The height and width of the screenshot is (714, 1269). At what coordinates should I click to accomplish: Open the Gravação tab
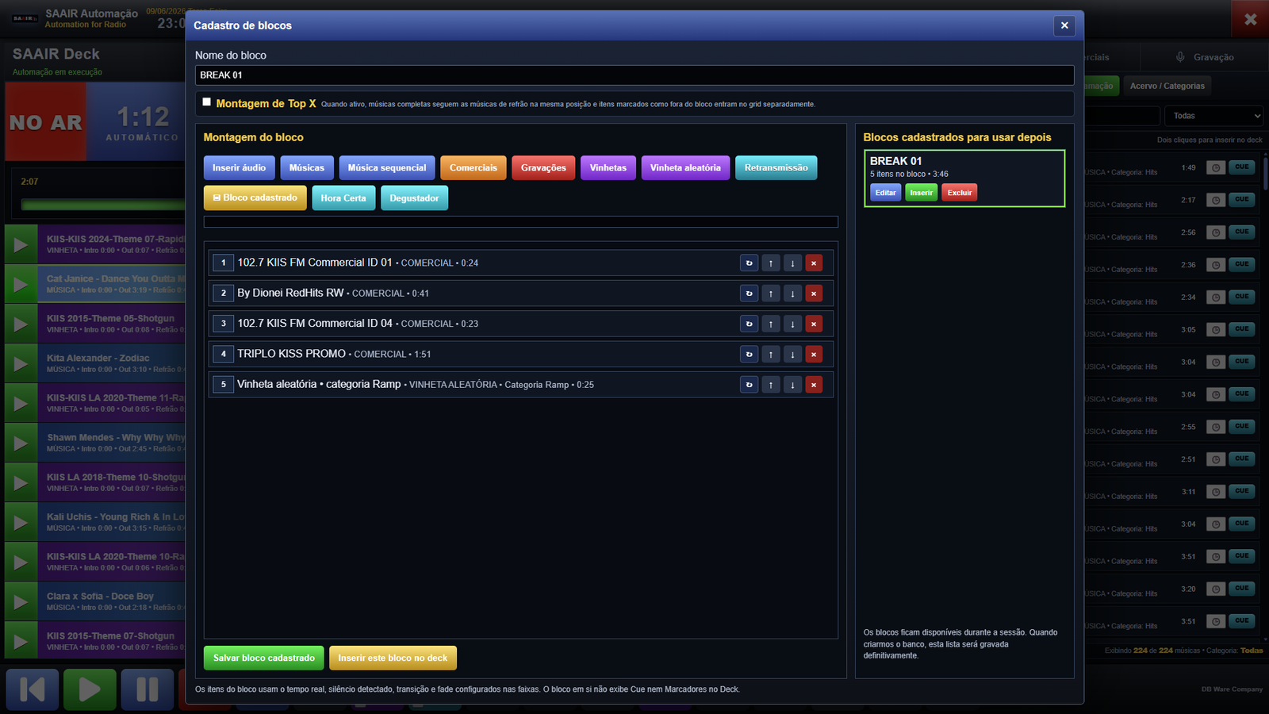1204,57
